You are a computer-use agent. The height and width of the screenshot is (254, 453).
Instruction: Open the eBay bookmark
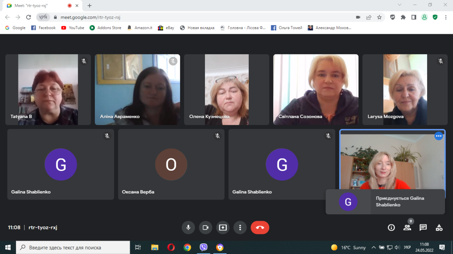click(x=166, y=28)
